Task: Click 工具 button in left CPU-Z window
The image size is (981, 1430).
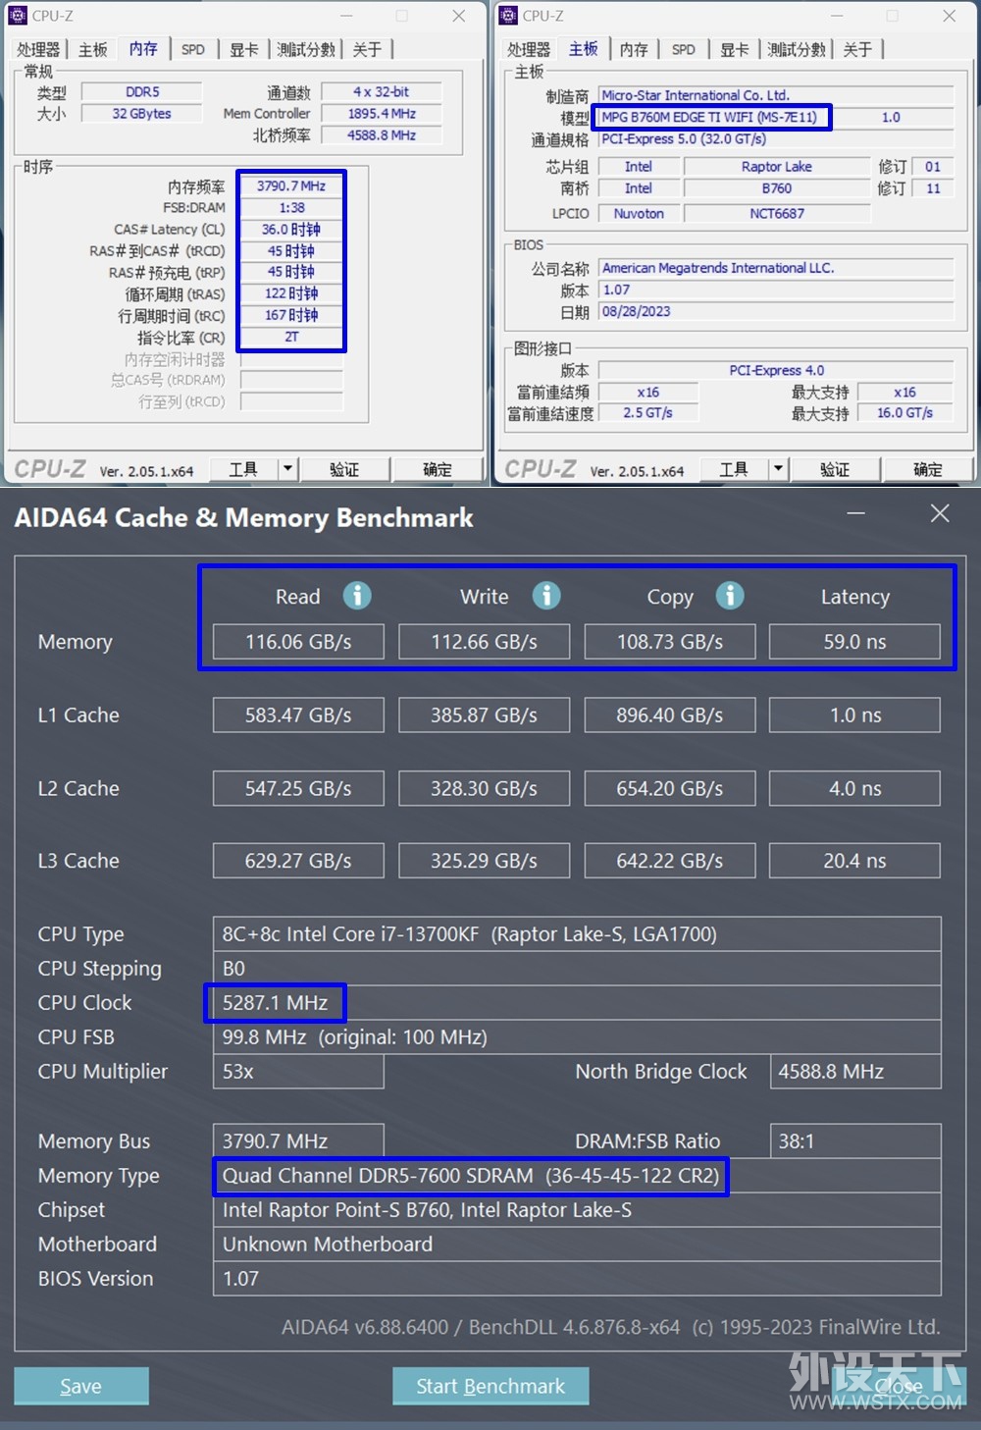Action: click(x=243, y=469)
